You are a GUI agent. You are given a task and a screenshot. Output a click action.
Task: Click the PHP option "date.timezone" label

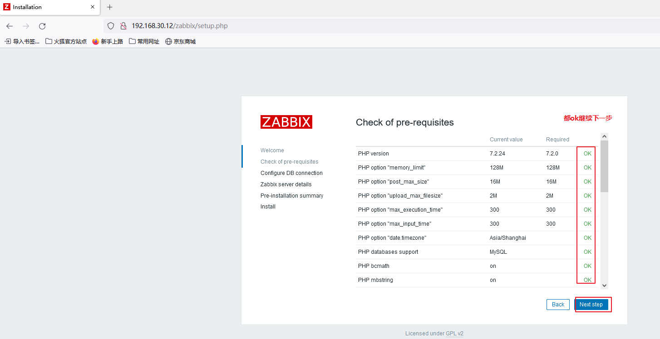click(x=392, y=238)
